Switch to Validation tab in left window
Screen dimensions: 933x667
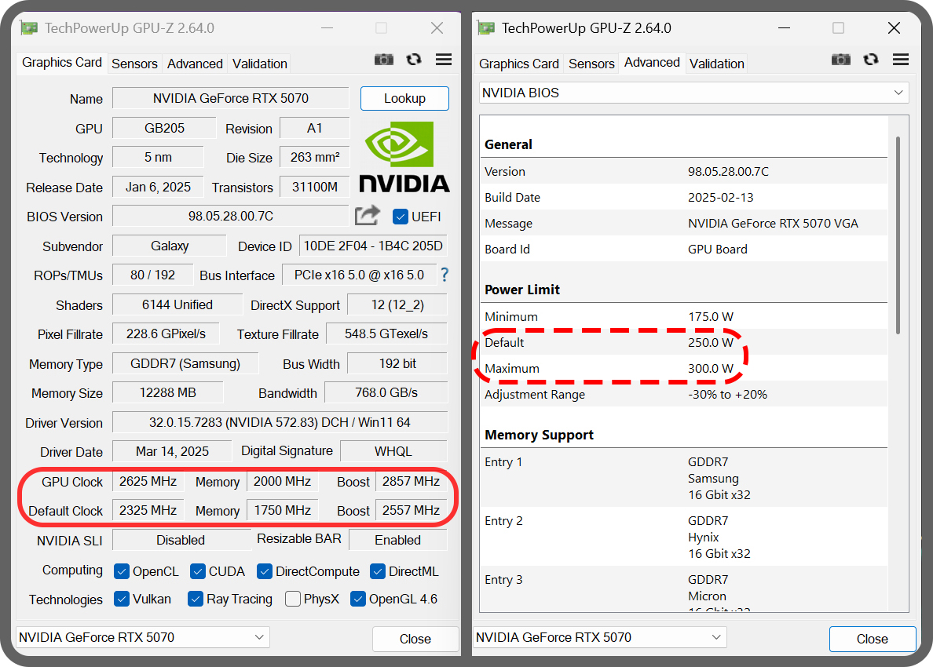259,64
